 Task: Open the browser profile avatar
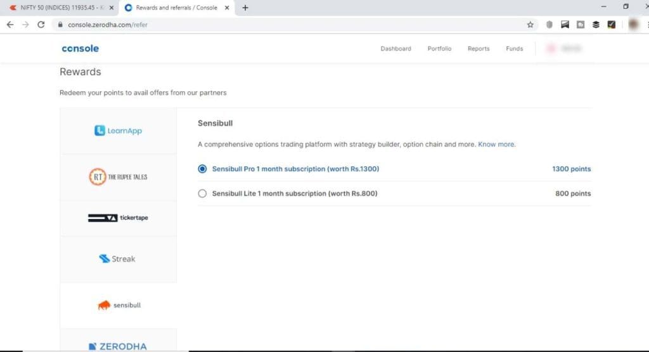(x=633, y=25)
